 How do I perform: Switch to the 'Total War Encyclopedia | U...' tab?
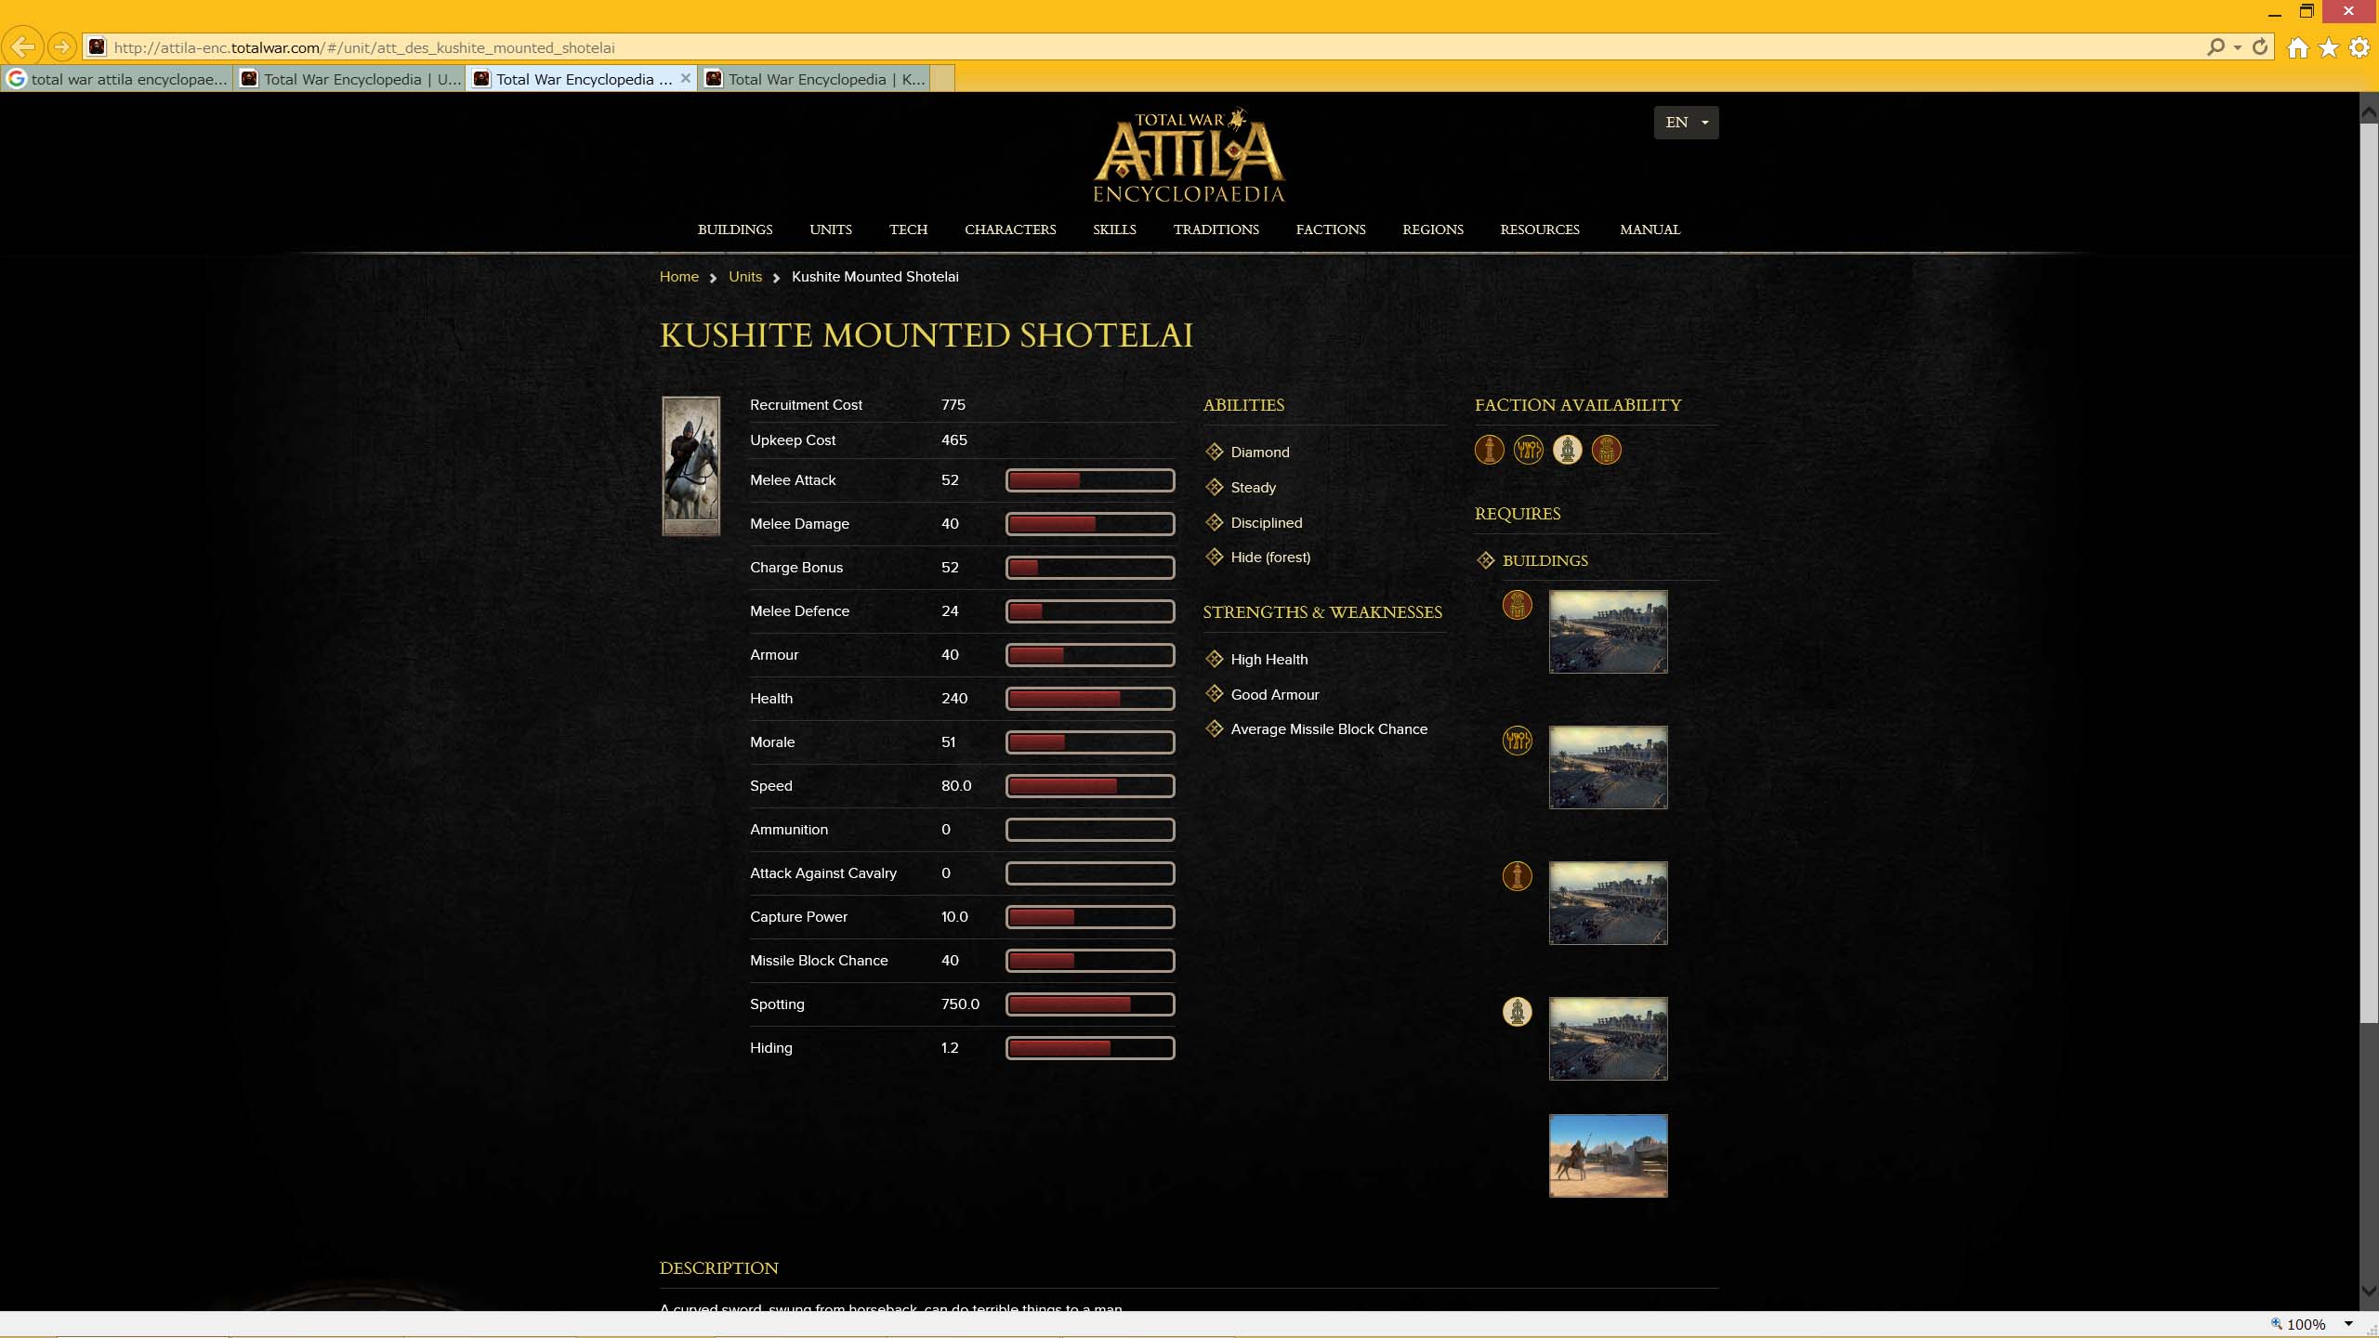click(349, 79)
